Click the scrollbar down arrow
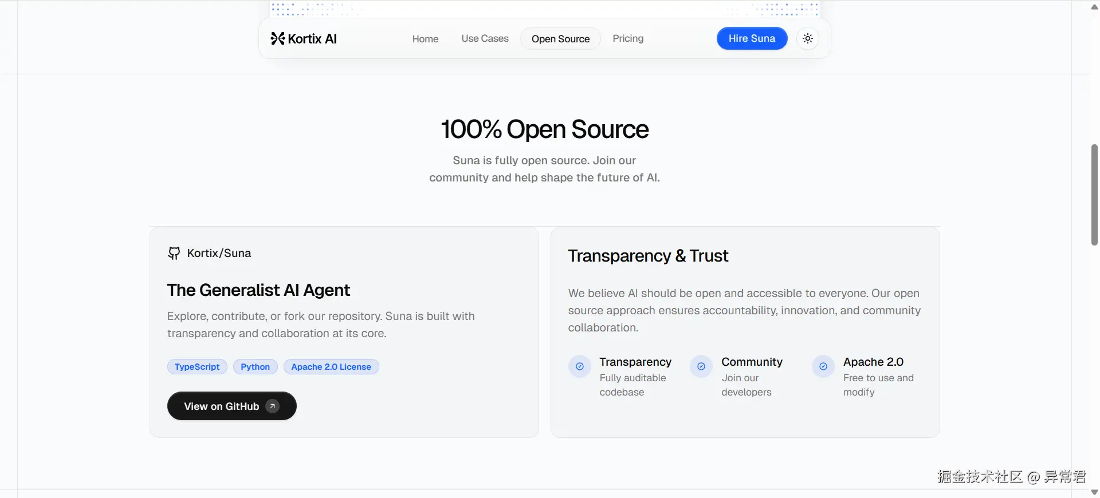1100x498 pixels. (x=1094, y=492)
